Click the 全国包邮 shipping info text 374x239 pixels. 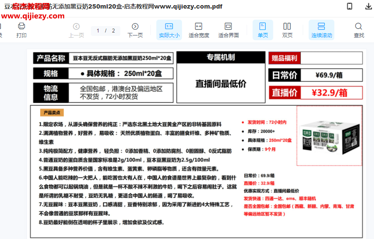pyautogui.click(x=121, y=93)
